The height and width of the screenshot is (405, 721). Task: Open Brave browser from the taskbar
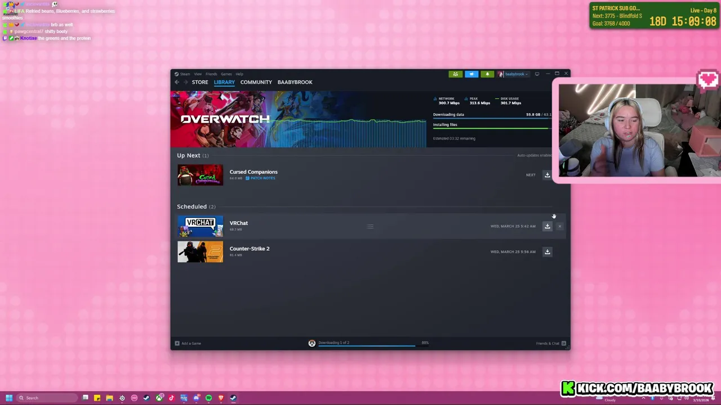tap(221, 398)
